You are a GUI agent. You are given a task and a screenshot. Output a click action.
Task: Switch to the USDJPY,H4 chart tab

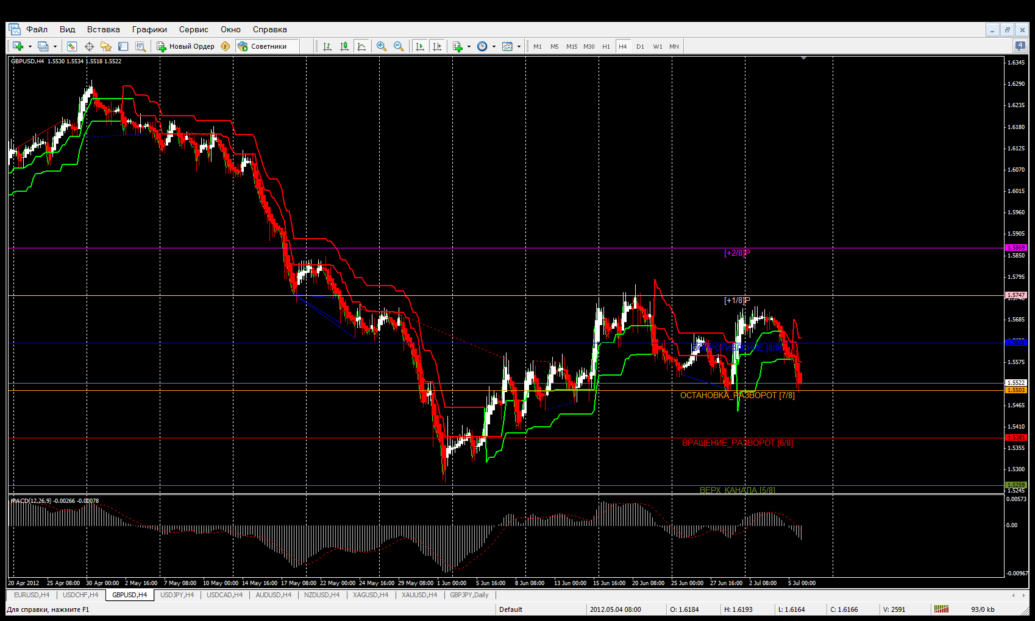tap(177, 595)
